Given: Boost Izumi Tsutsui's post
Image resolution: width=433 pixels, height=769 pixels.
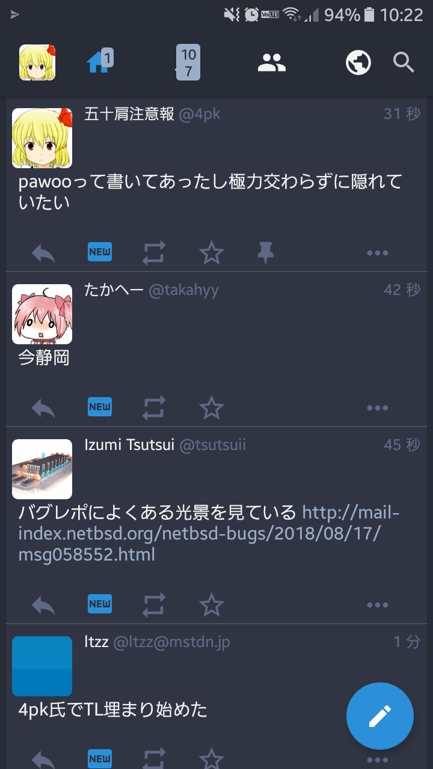Looking at the screenshot, I should coord(154,605).
